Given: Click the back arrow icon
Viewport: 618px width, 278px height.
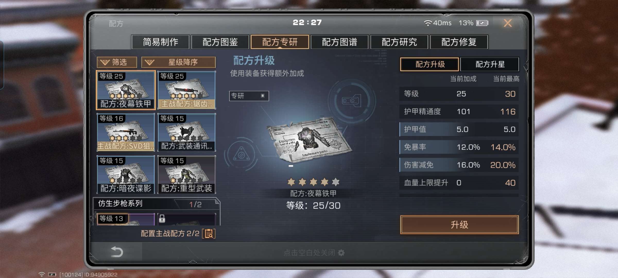Looking at the screenshot, I should click(x=117, y=251).
